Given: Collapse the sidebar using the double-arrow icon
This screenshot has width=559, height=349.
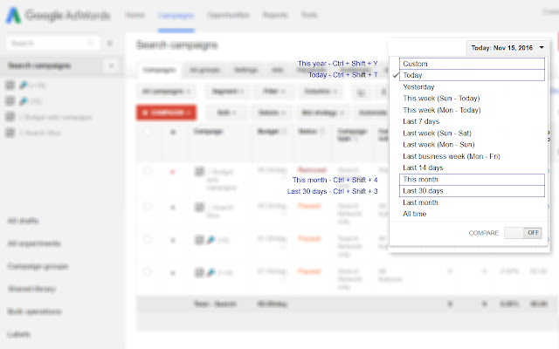Looking at the screenshot, I should click(110, 44).
